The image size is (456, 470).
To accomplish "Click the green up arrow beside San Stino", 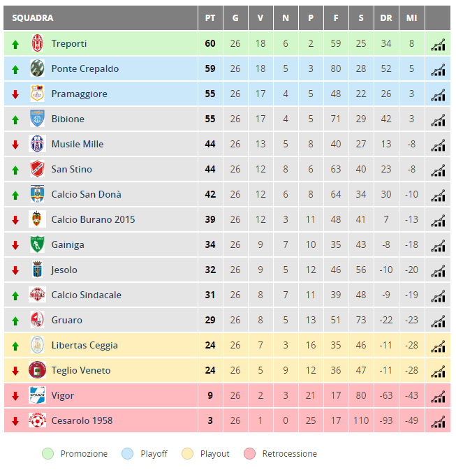I will [15, 170].
